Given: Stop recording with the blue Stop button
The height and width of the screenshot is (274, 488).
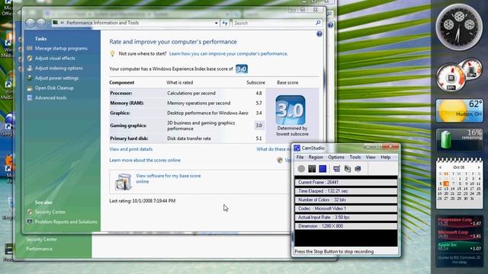Looking at the screenshot, I should [x=323, y=169].
